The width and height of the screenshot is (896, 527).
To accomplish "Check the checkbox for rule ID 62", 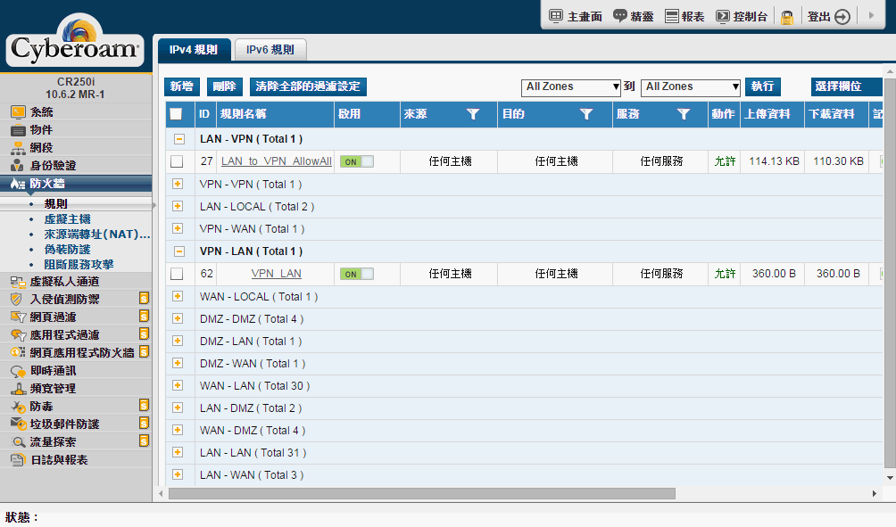I will (x=177, y=274).
